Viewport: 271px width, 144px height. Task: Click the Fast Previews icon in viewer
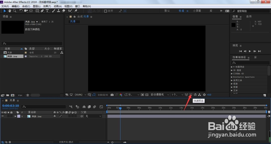tap(191, 95)
